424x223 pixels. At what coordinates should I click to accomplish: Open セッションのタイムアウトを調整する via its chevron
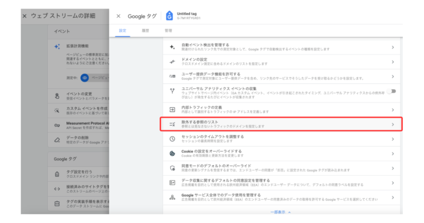pos(393,139)
